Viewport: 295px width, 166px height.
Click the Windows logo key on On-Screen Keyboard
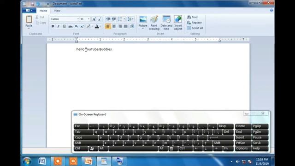click(93, 148)
